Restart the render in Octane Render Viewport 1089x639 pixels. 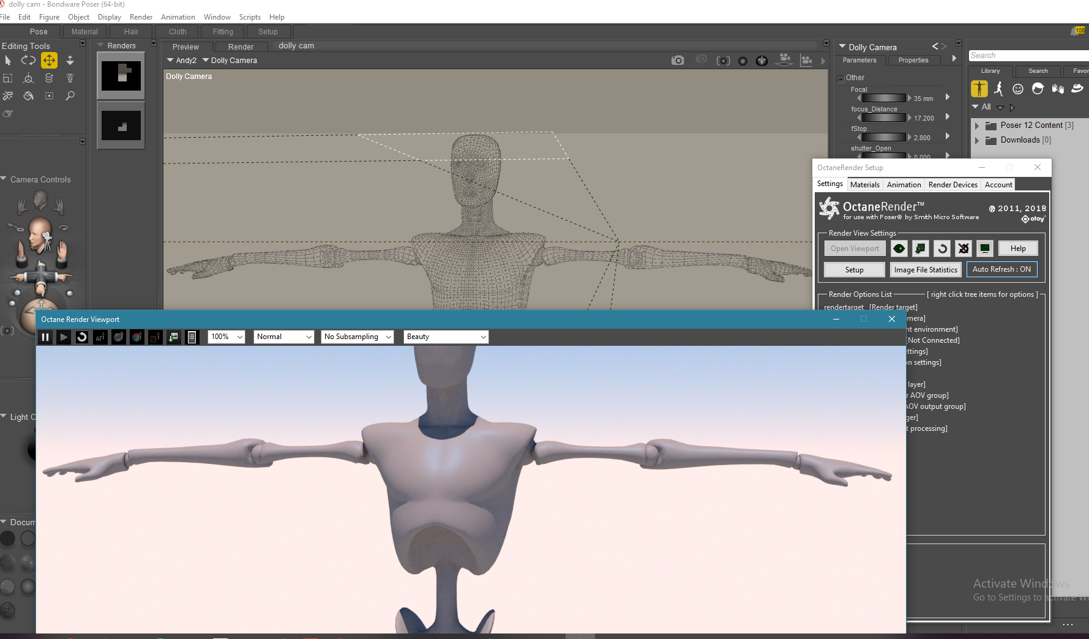tap(82, 337)
